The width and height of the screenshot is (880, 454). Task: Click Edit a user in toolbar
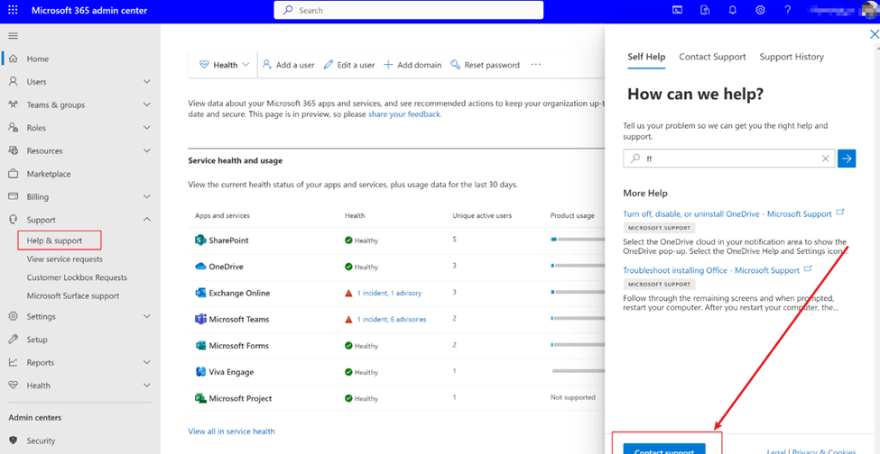pos(349,65)
